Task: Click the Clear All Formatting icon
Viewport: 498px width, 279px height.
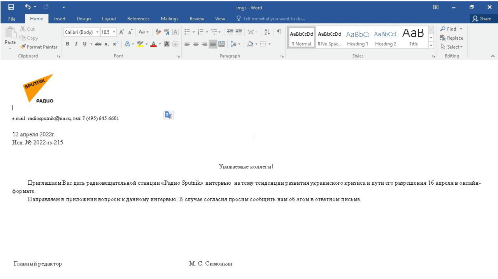Action: coord(158,32)
